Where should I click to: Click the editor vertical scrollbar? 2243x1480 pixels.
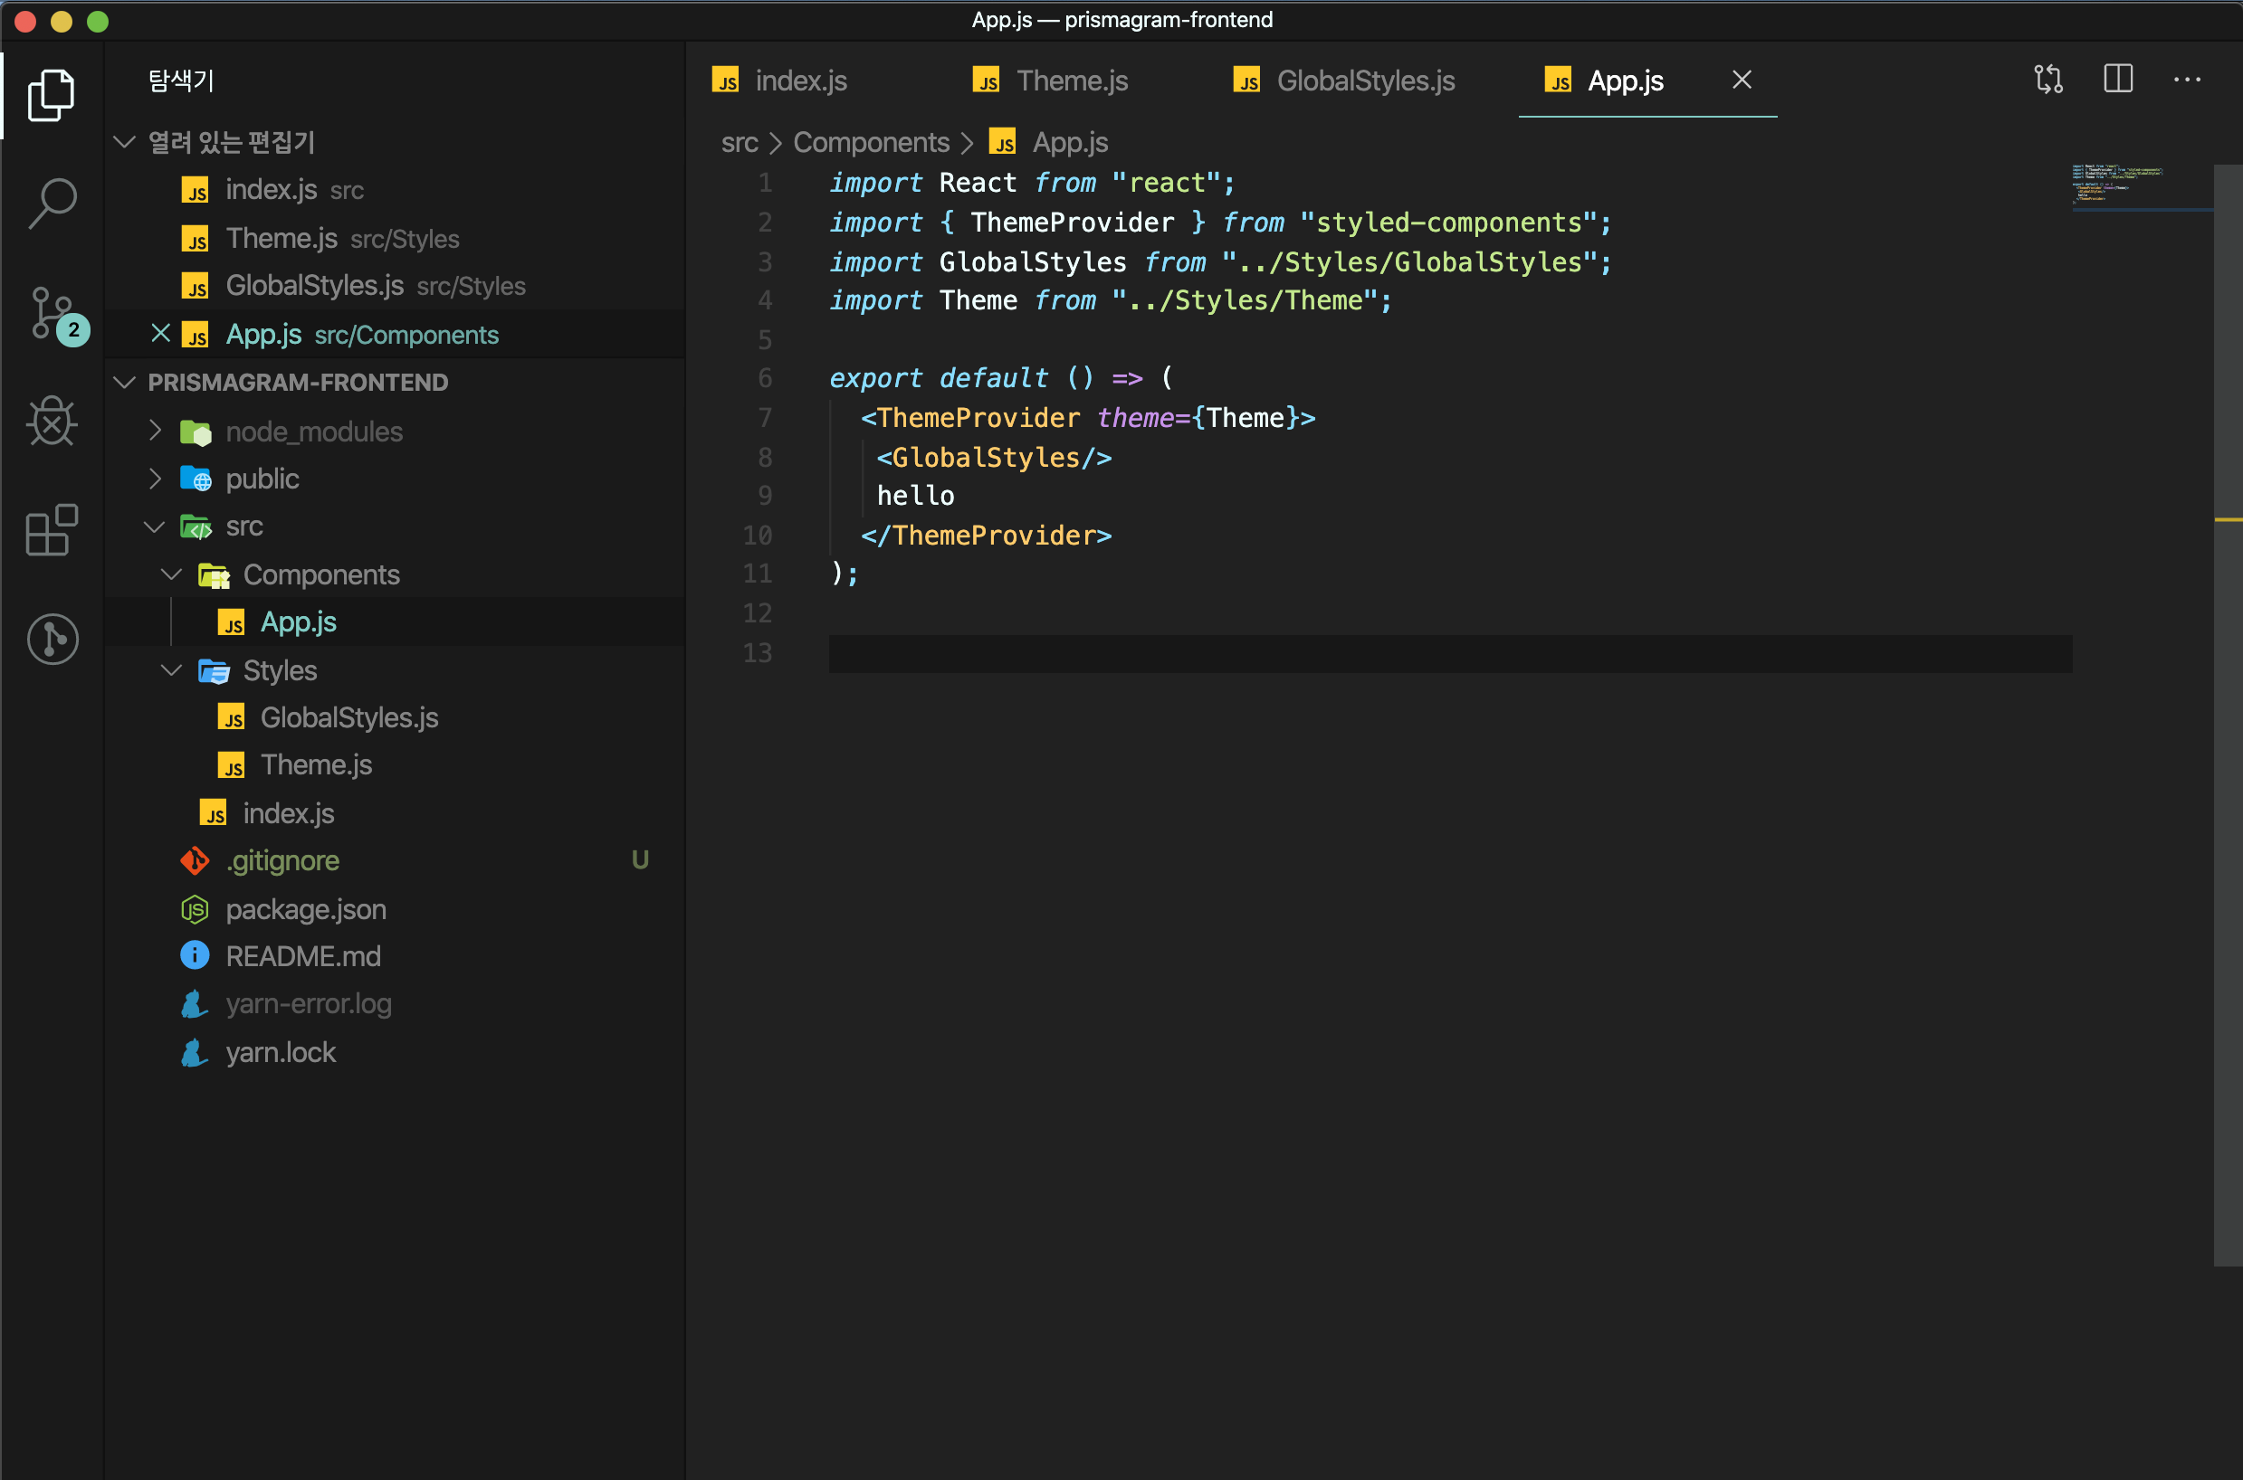(x=2228, y=715)
